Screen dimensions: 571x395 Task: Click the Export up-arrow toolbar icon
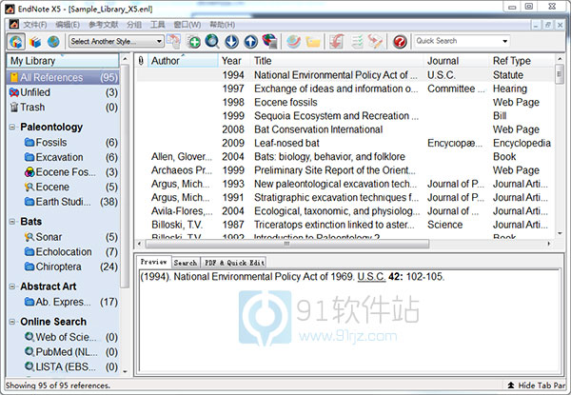click(x=250, y=41)
